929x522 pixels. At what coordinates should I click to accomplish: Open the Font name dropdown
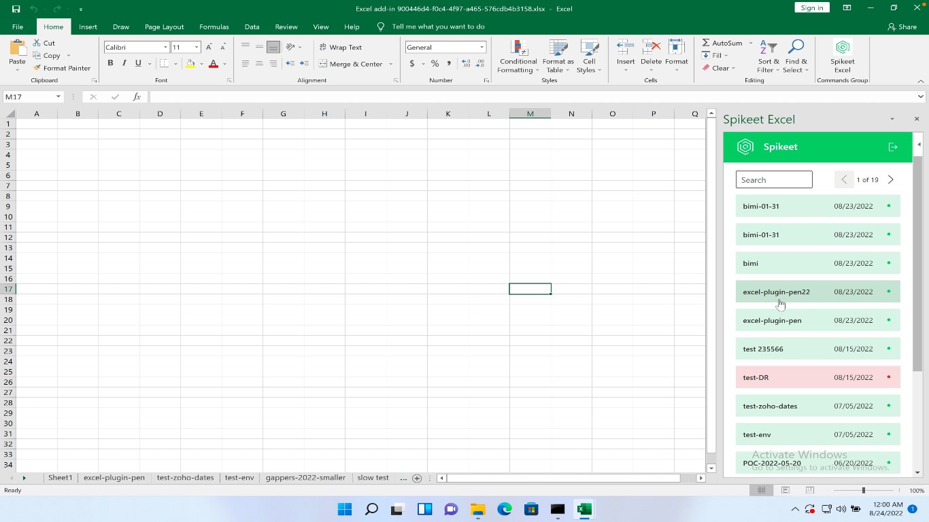click(165, 47)
